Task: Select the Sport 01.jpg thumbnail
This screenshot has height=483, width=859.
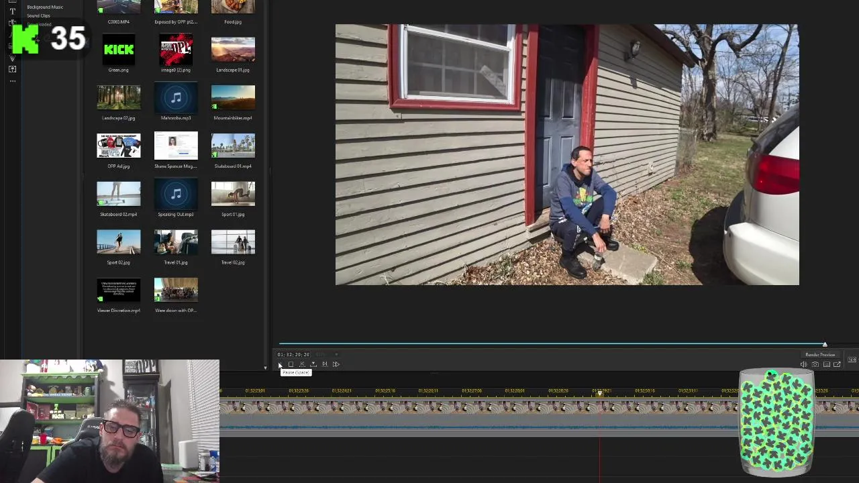Action: click(x=233, y=194)
